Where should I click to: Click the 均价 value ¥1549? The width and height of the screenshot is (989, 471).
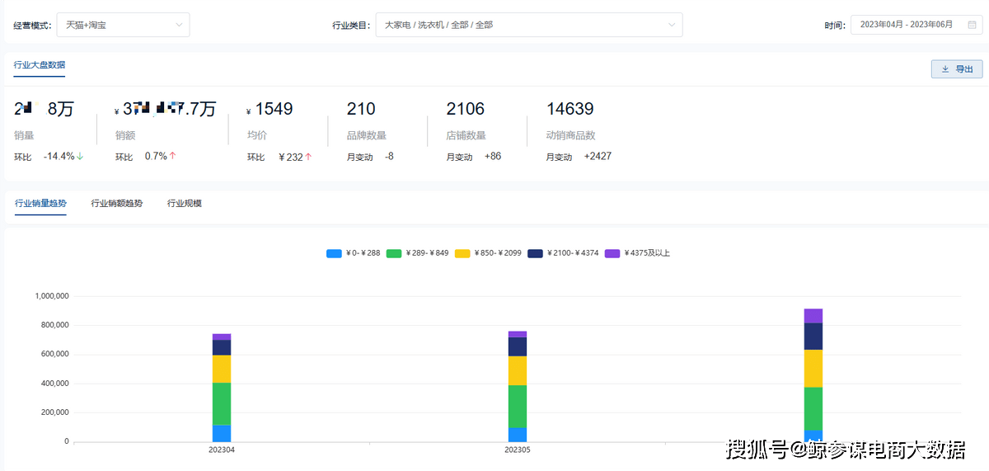click(x=270, y=109)
